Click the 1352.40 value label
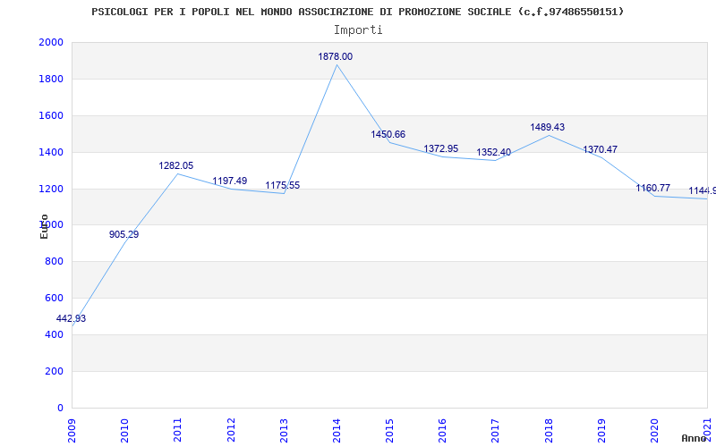716x447 pixels. (x=494, y=152)
